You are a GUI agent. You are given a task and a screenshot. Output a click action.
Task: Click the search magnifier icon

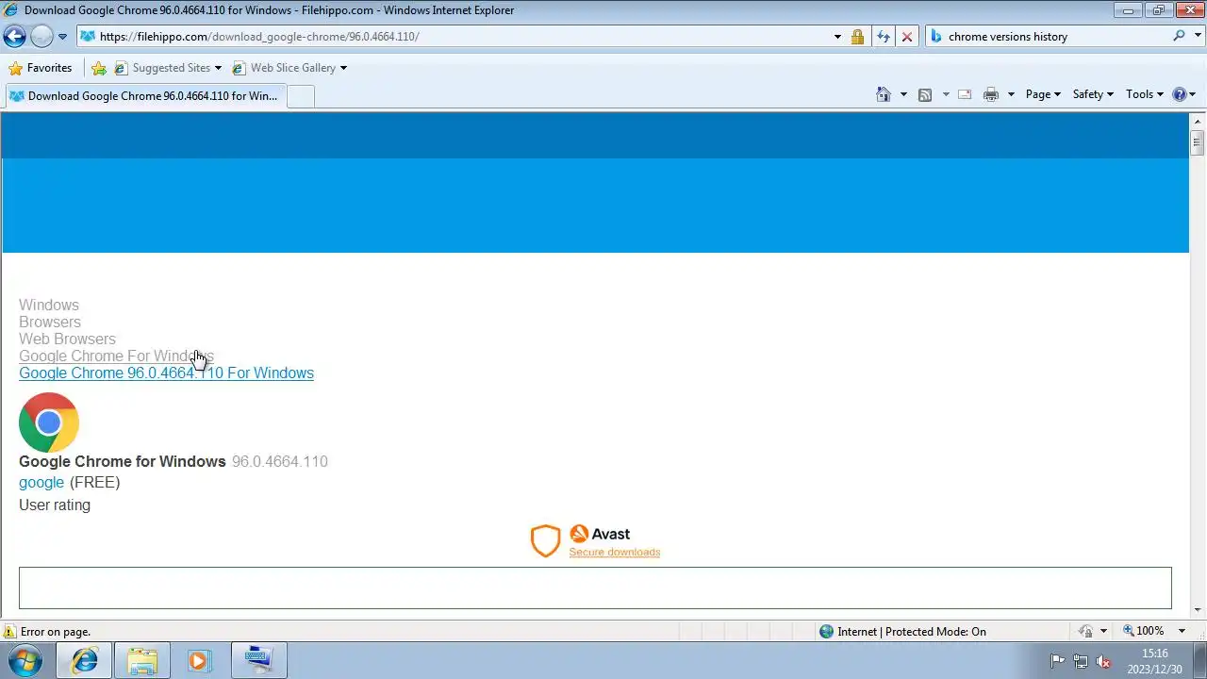[1179, 37]
